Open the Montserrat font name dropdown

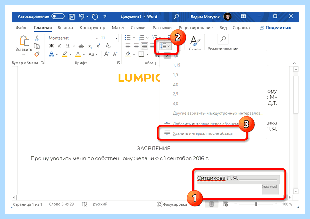point(97,38)
